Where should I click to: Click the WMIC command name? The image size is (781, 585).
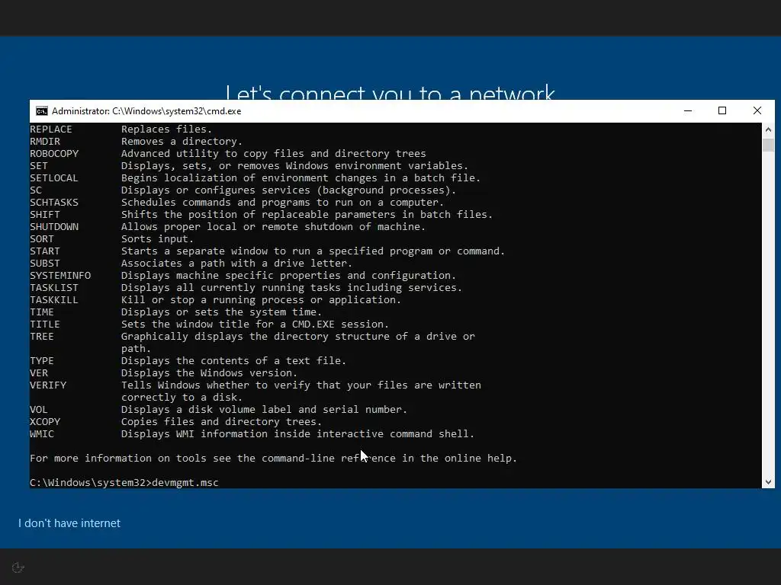42,433
